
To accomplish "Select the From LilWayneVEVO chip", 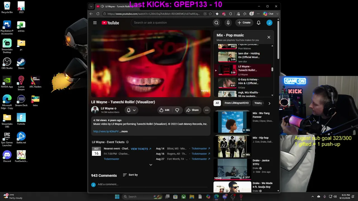I will point(237,103).
